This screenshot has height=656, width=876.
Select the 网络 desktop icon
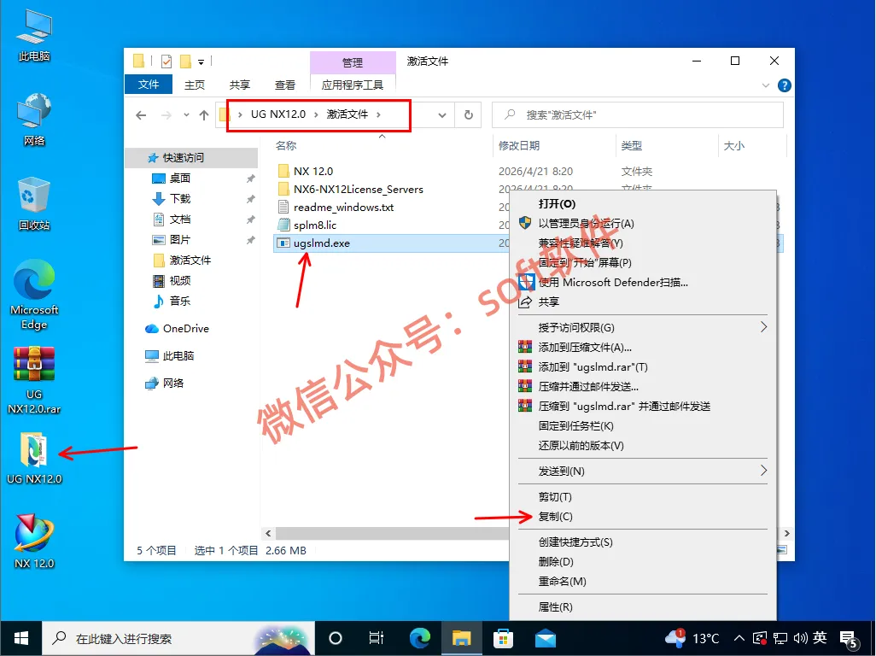pos(34,120)
